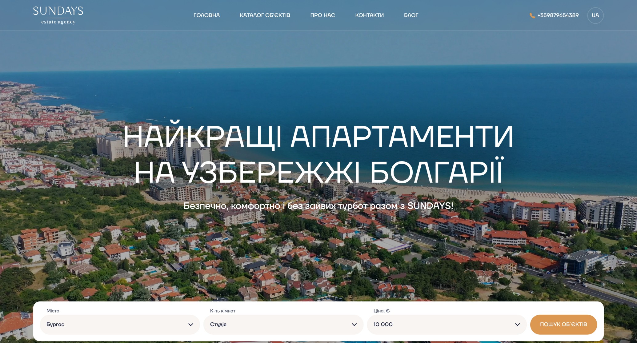Click the orange phone handset icon
This screenshot has height=343, width=637.
point(532,15)
